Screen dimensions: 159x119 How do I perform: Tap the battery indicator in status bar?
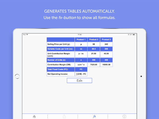point(134,35)
